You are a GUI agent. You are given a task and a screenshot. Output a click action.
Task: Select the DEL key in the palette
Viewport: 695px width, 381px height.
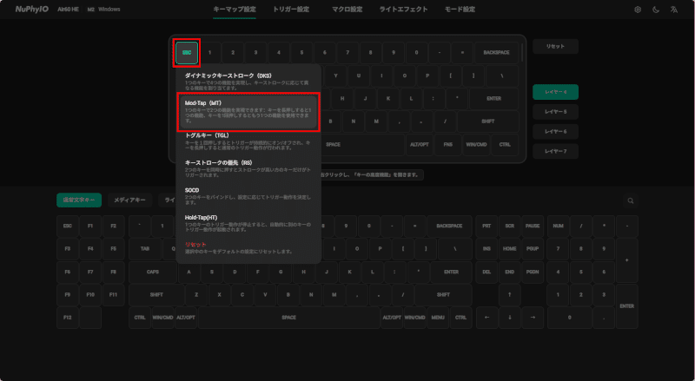pyautogui.click(x=486, y=272)
